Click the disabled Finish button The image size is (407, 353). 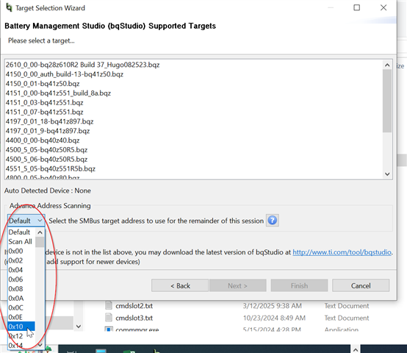click(x=299, y=285)
